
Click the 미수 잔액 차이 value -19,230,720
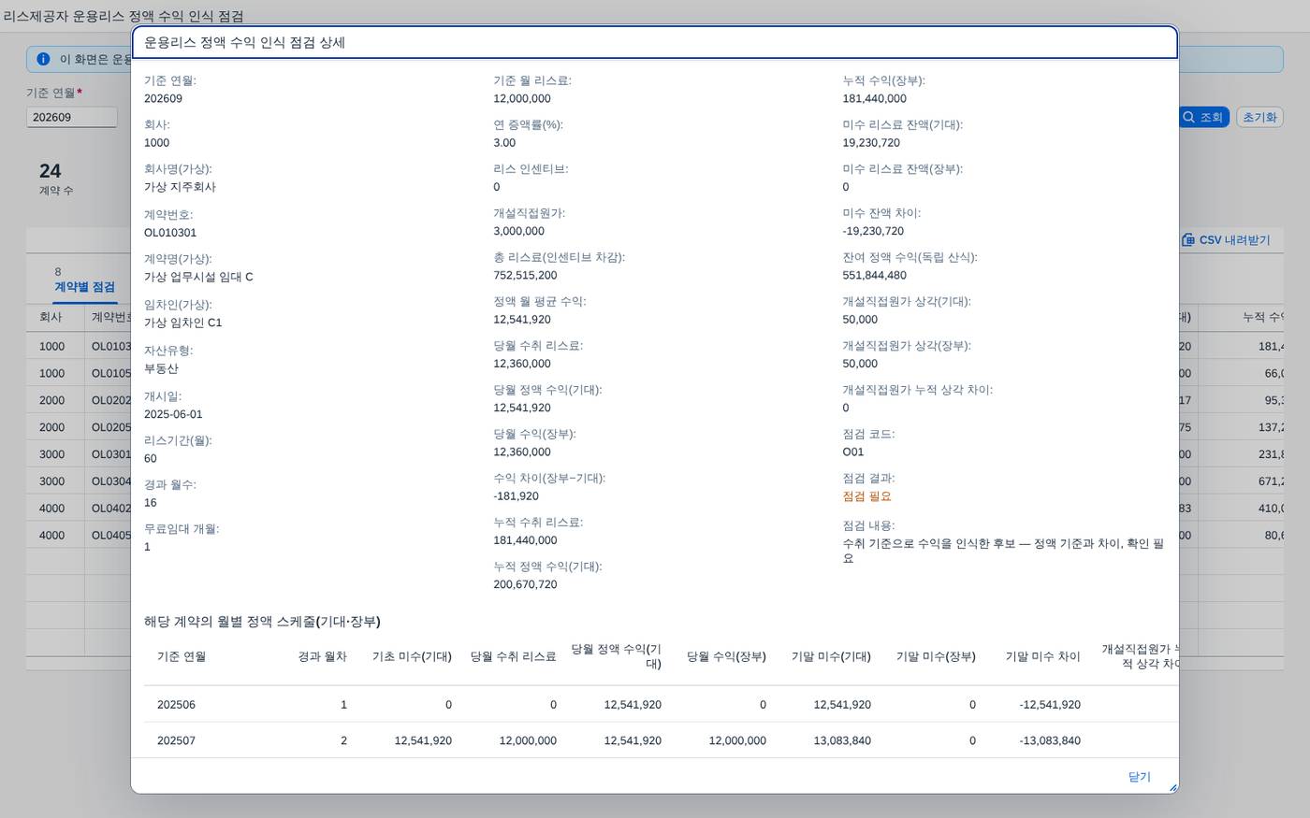(873, 231)
